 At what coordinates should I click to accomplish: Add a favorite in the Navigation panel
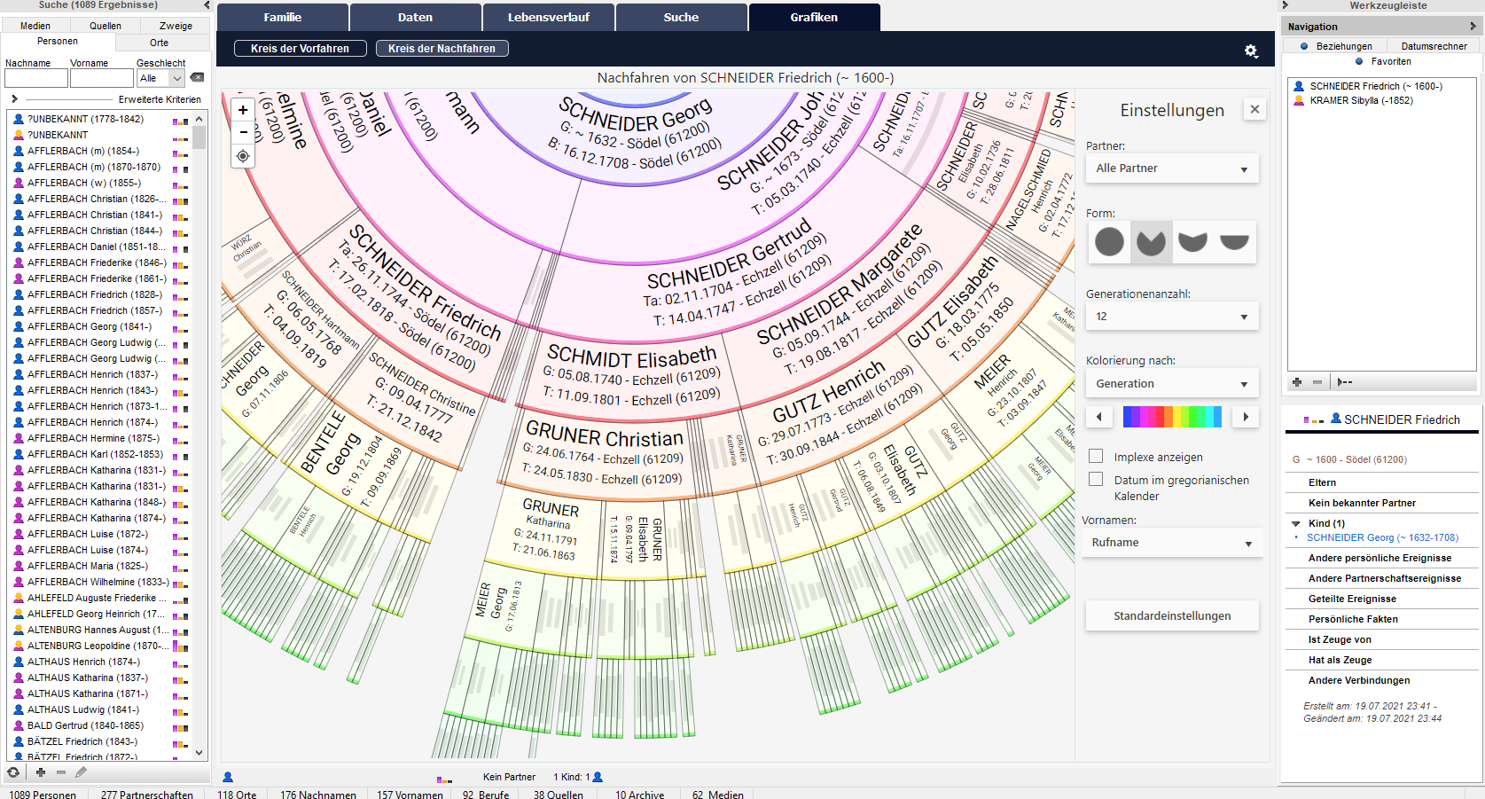[x=1297, y=382]
